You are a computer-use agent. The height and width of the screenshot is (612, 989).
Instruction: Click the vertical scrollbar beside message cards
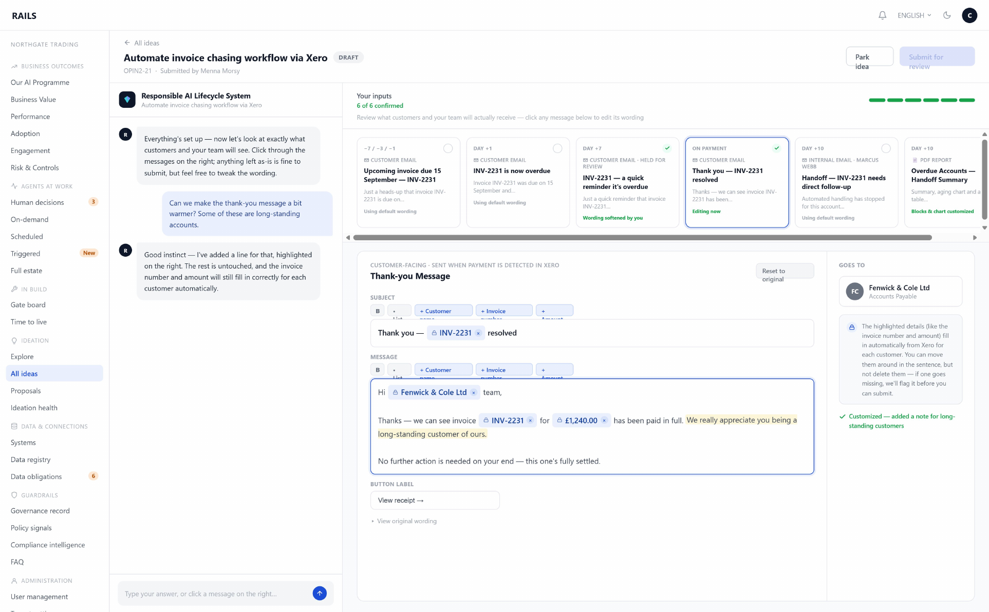(x=984, y=180)
